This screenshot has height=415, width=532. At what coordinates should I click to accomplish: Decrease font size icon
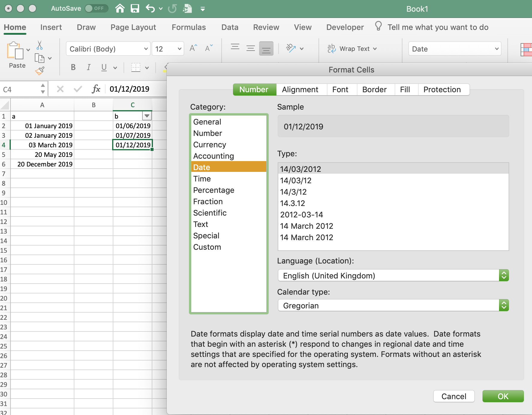(x=209, y=48)
